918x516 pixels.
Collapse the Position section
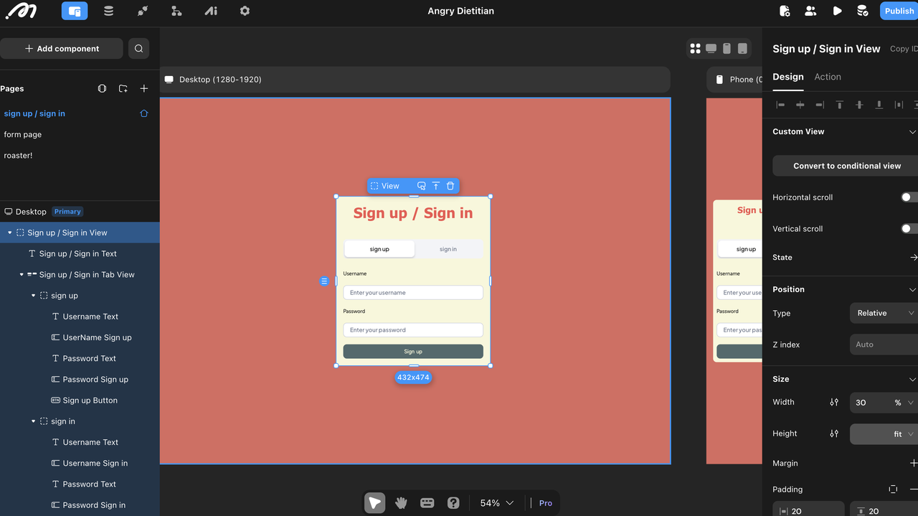pyautogui.click(x=912, y=290)
